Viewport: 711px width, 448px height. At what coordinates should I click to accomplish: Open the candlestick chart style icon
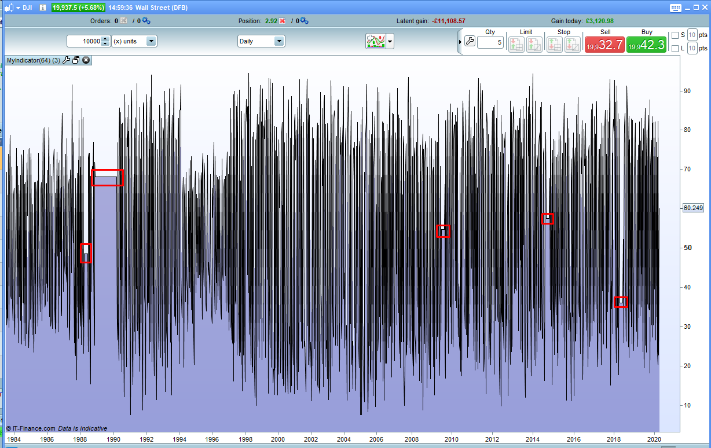[9, 8]
